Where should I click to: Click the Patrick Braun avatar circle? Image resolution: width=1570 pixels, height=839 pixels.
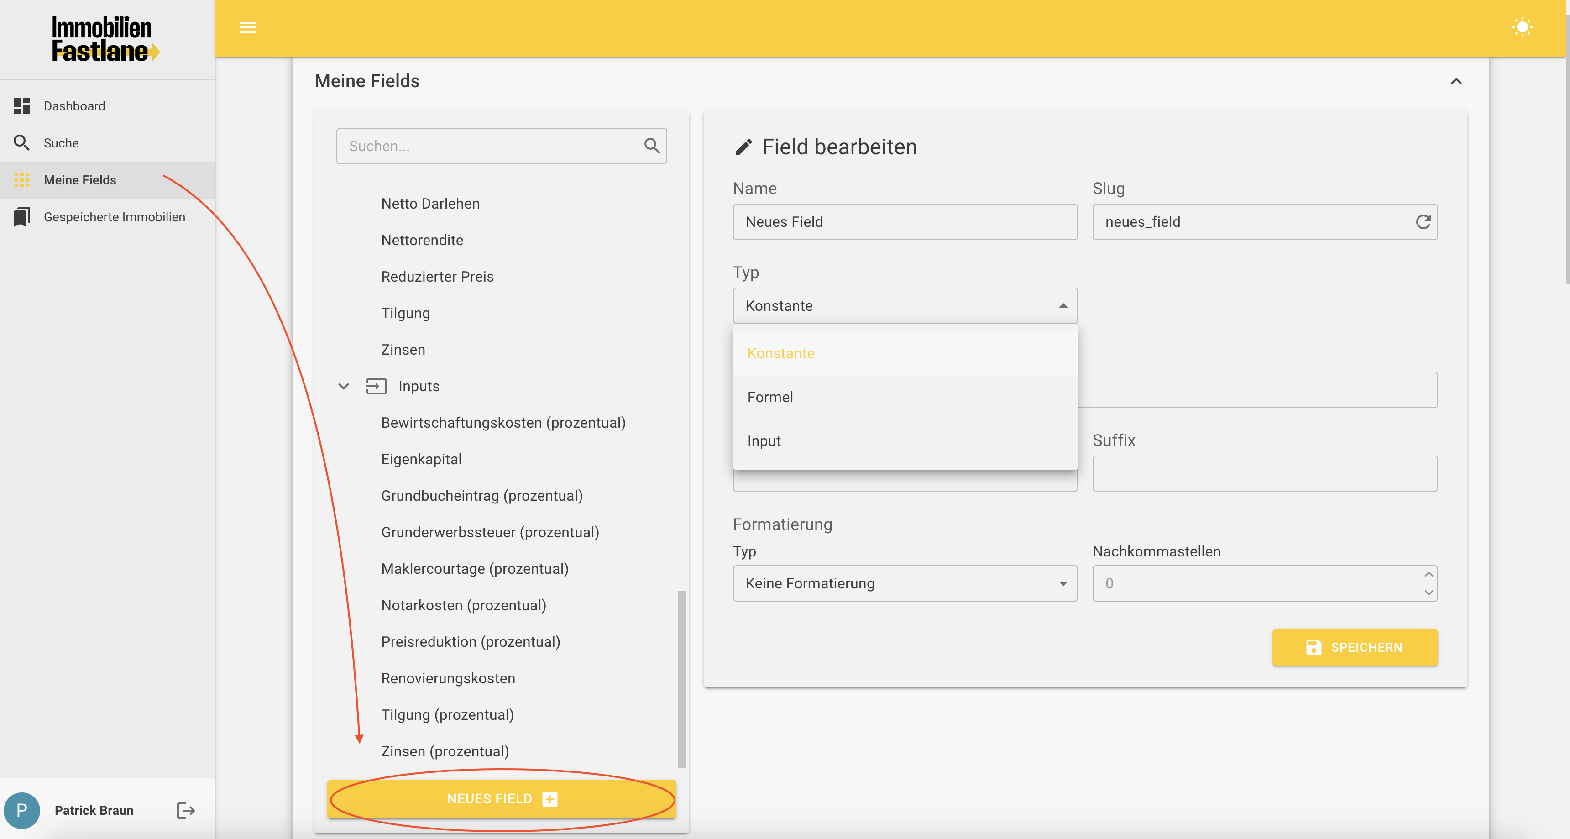[x=22, y=810]
